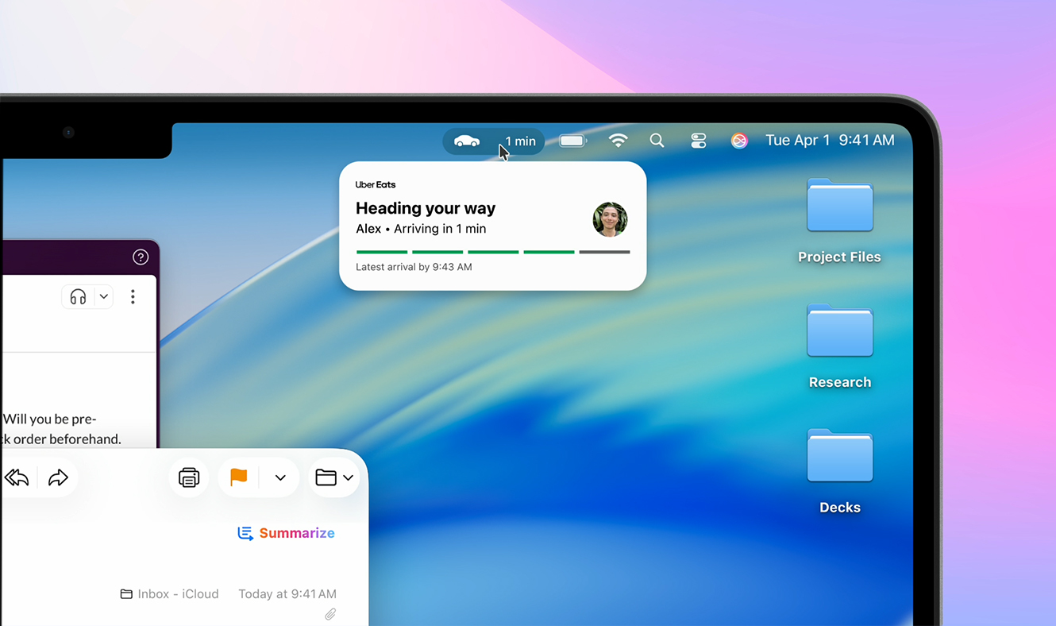
Task: Click the Forward arrow in the Mail toolbar
Action: [57, 477]
